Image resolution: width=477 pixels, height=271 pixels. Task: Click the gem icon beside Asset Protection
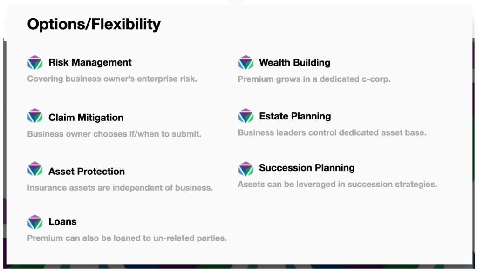tap(34, 169)
